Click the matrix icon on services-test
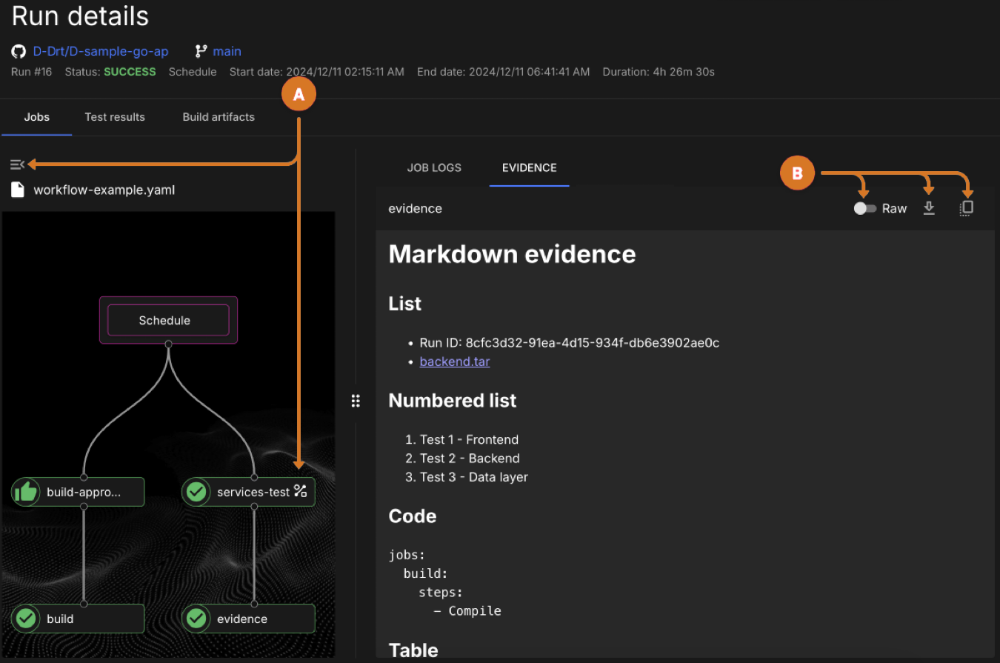 click(x=300, y=491)
